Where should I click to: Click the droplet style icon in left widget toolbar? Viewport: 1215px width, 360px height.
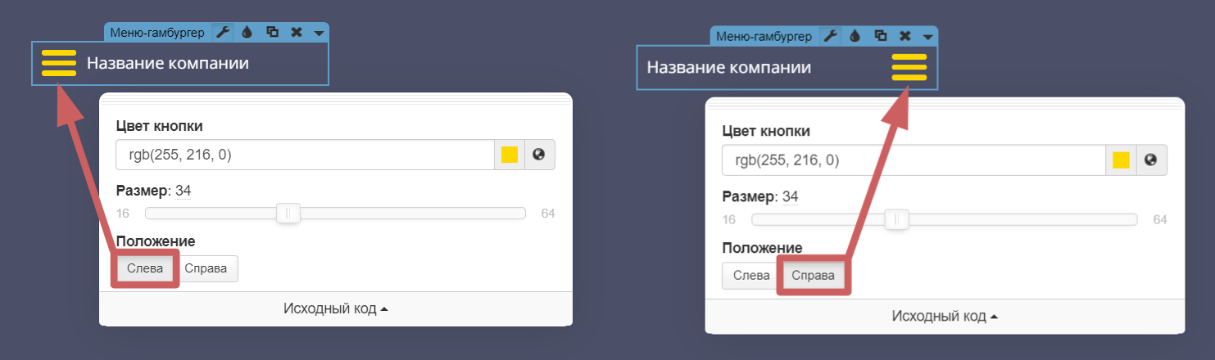247,33
